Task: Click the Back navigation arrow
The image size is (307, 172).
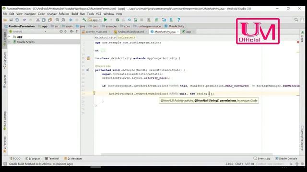Action: pos(71,20)
